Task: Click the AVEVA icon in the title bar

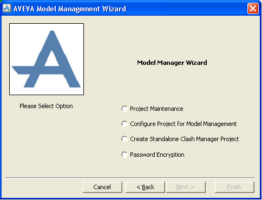Action: (7, 9)
